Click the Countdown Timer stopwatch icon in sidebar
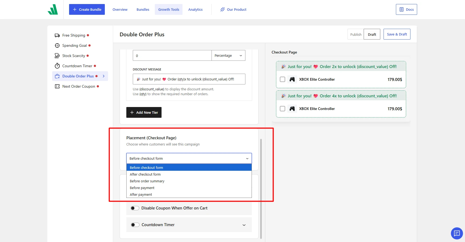Screen dimensions: 465x242 57,66
